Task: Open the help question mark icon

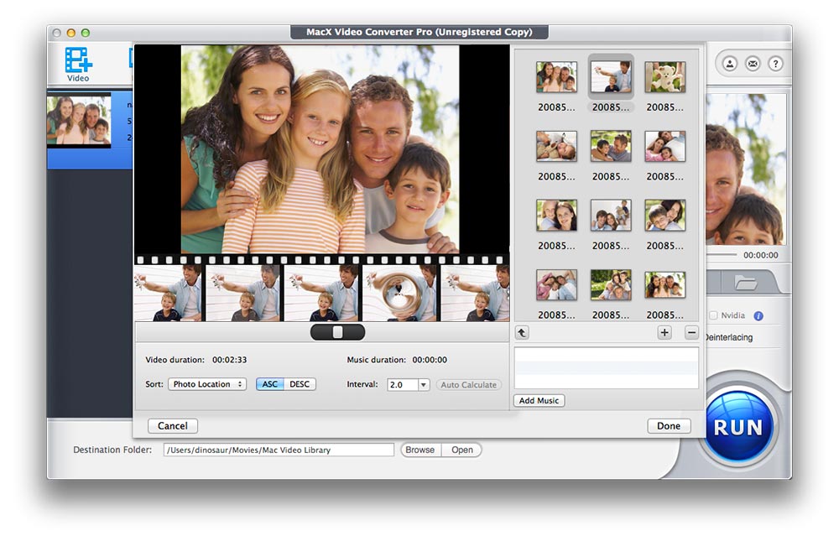Action: pyautogui.click(x=775, y=64)
